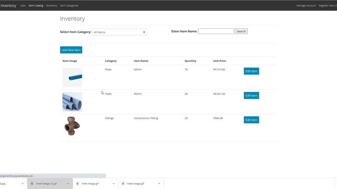This screenshot has height=189, width=337.
Task: Open the 90mm grey pipes thumbnail
Action: click(x=72, y=102)
